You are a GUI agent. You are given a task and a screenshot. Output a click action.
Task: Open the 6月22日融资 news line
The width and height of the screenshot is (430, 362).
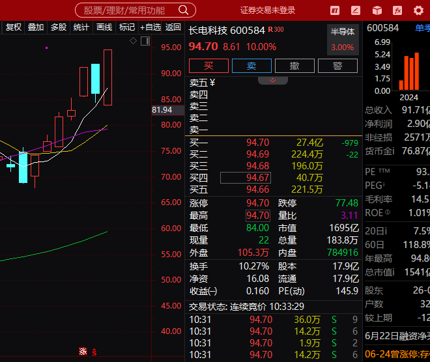397,336
